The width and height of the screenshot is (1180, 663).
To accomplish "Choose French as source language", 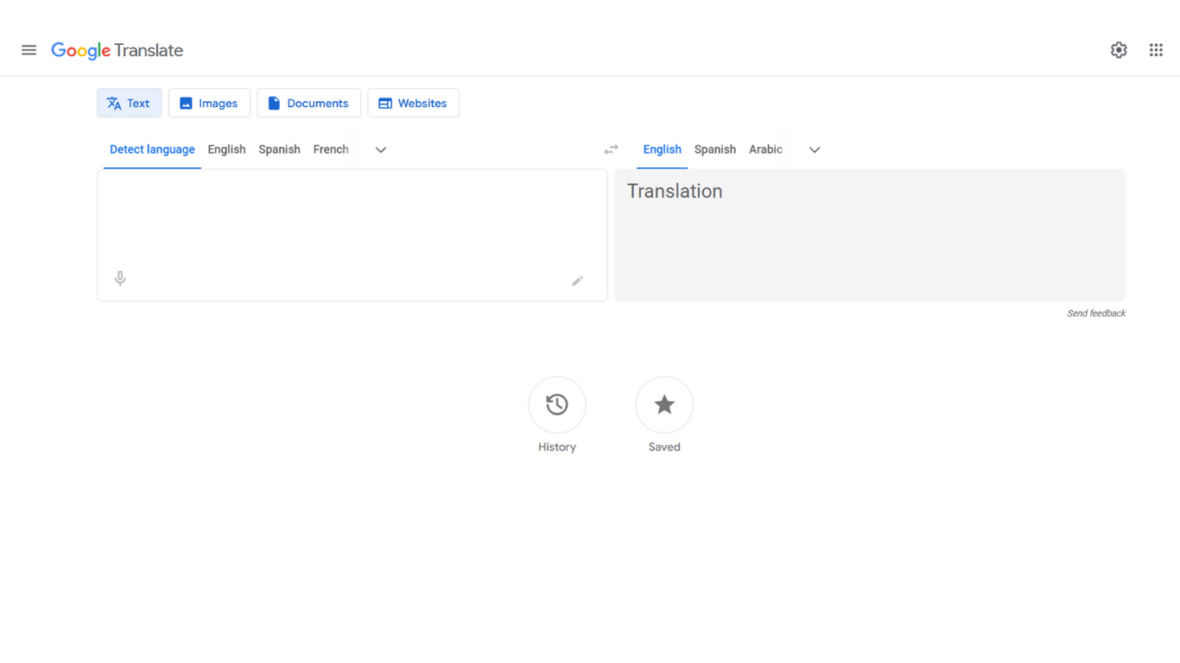I will pyautogui.click(x=331, y=149).
